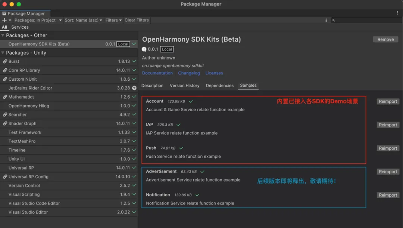The width and height of the screenshot is (403, 228).
Task: Select the Samples tab
Action: click(x=248, y=86)
